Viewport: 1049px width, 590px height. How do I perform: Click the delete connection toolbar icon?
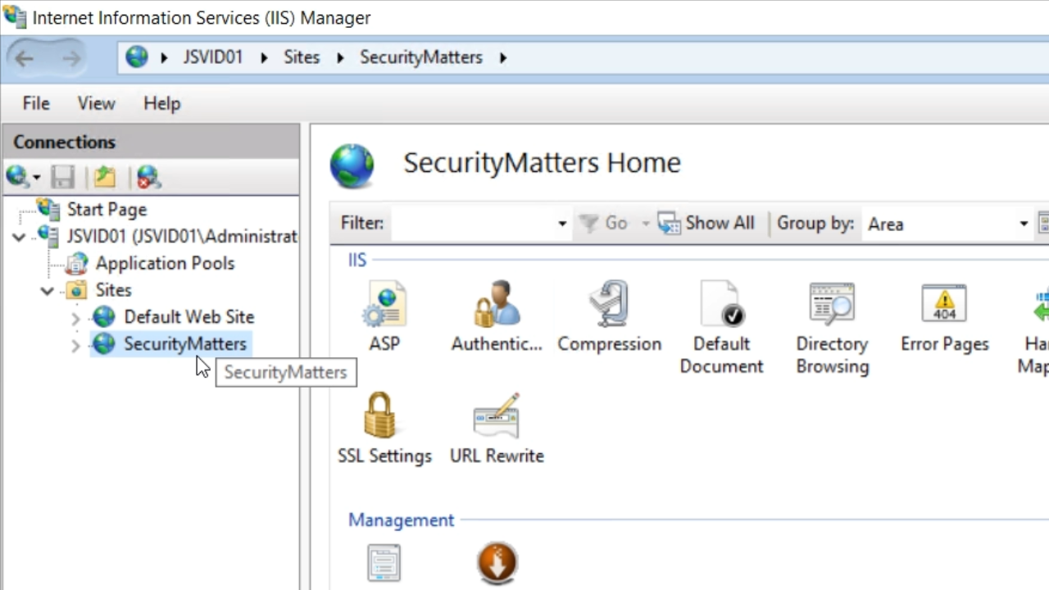pos(148,177)
